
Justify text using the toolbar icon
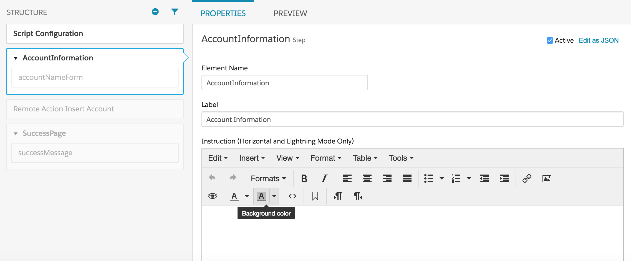[407, 178]
